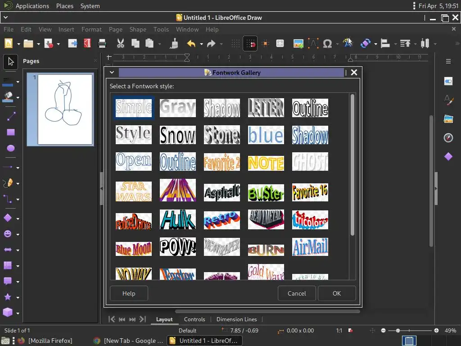Click the OK button in Fontwork Gallery

[337, 293]
